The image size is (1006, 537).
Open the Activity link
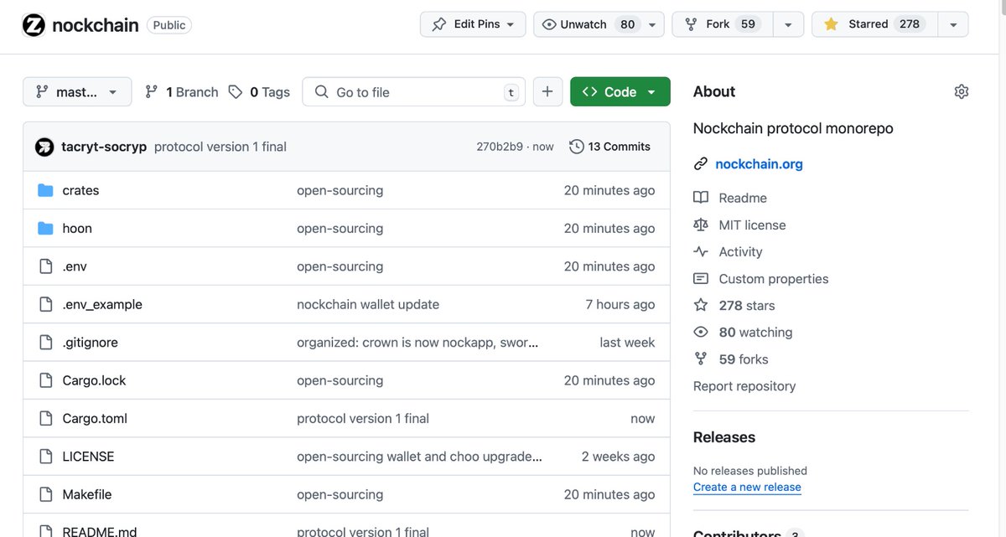pos(740,251)
